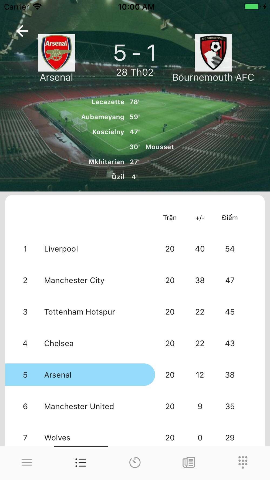The width and height of the screenshot is (270, 480).
Task: Open the hamburger menu tab icon
Action: 27,462
